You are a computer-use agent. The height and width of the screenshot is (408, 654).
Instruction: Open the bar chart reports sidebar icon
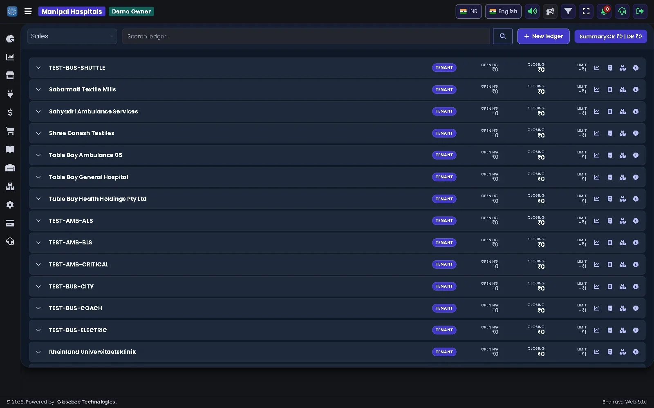tap(10, 57)
